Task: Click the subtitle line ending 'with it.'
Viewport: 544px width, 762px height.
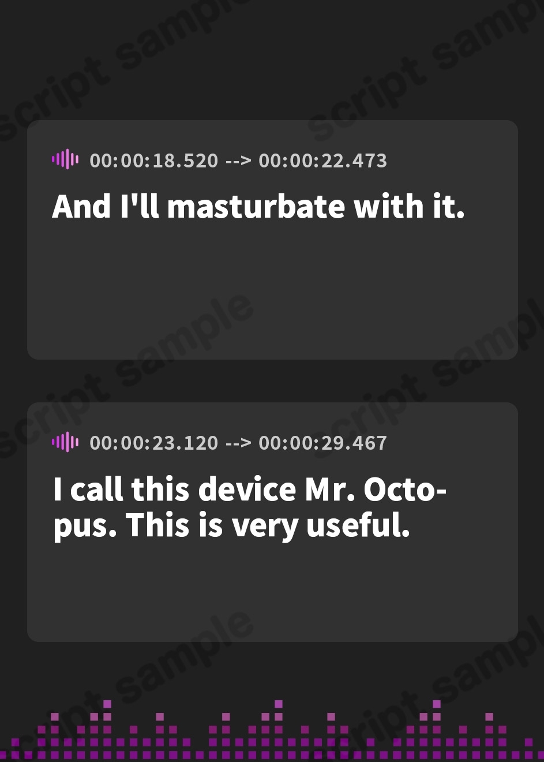Action: point(258,206)
